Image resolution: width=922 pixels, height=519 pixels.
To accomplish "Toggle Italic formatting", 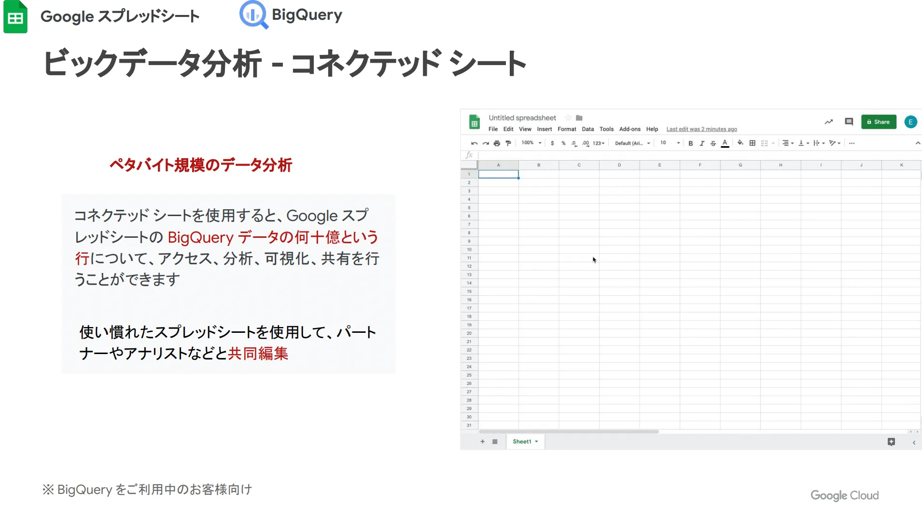I will (702, 143).
